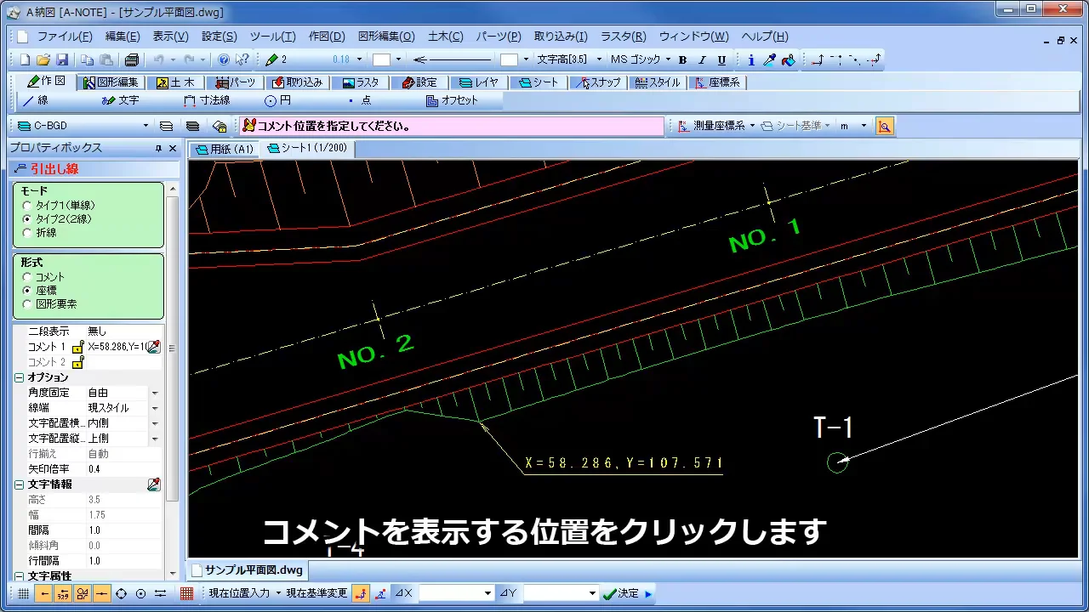1089x612 pixels.
Task: Click the 決定 confirm button
Action: pos(620,593)
